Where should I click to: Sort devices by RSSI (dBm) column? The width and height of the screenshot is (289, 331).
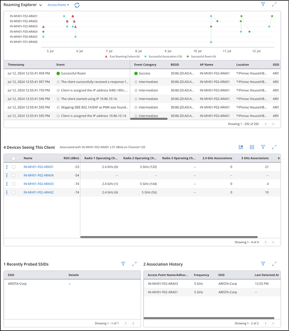pos(71,158)
